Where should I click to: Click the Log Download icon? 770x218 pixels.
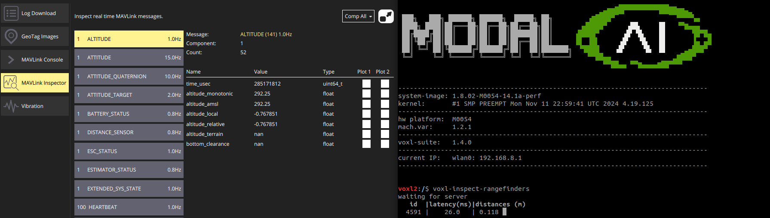pos(11,13)
